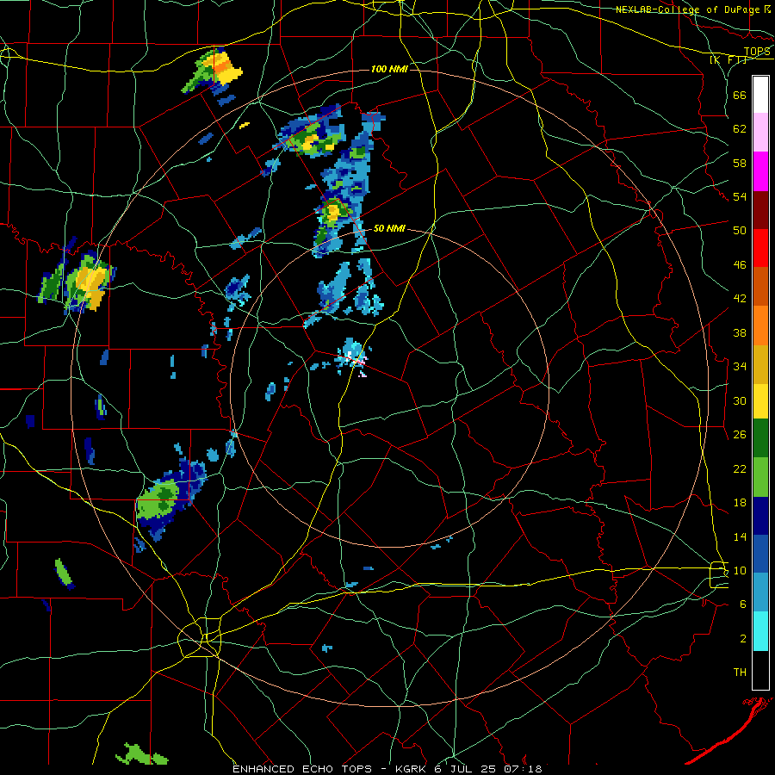Click the "34" legend value

click(x=740, y=366)
